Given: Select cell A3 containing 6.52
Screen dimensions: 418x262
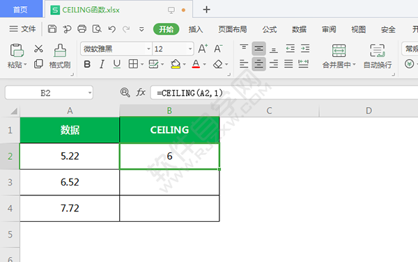Looking at the screenshot, I should tap(70, 182).
